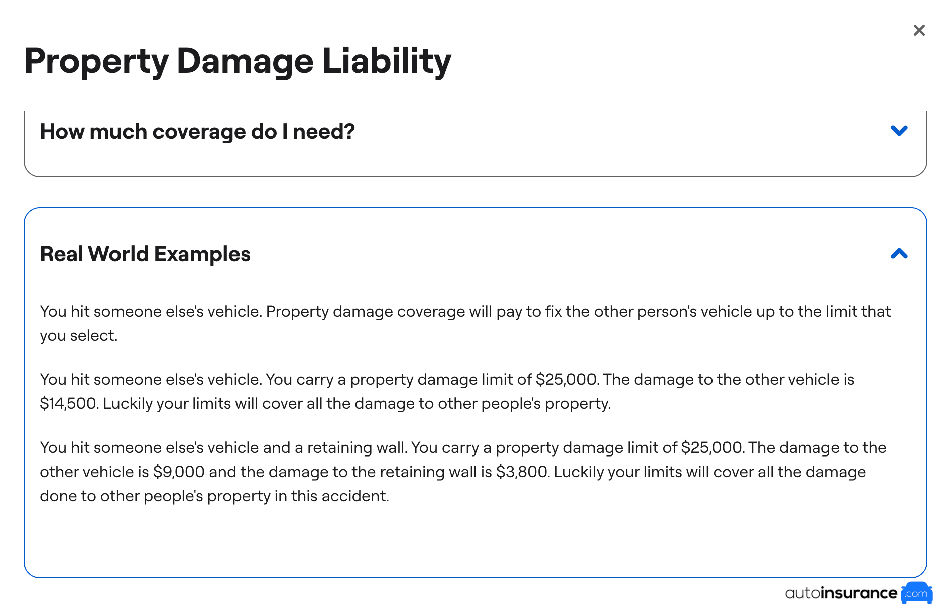Click the $9,000 vehicle damage figure

pyautogui.click(x=179, y=472)
